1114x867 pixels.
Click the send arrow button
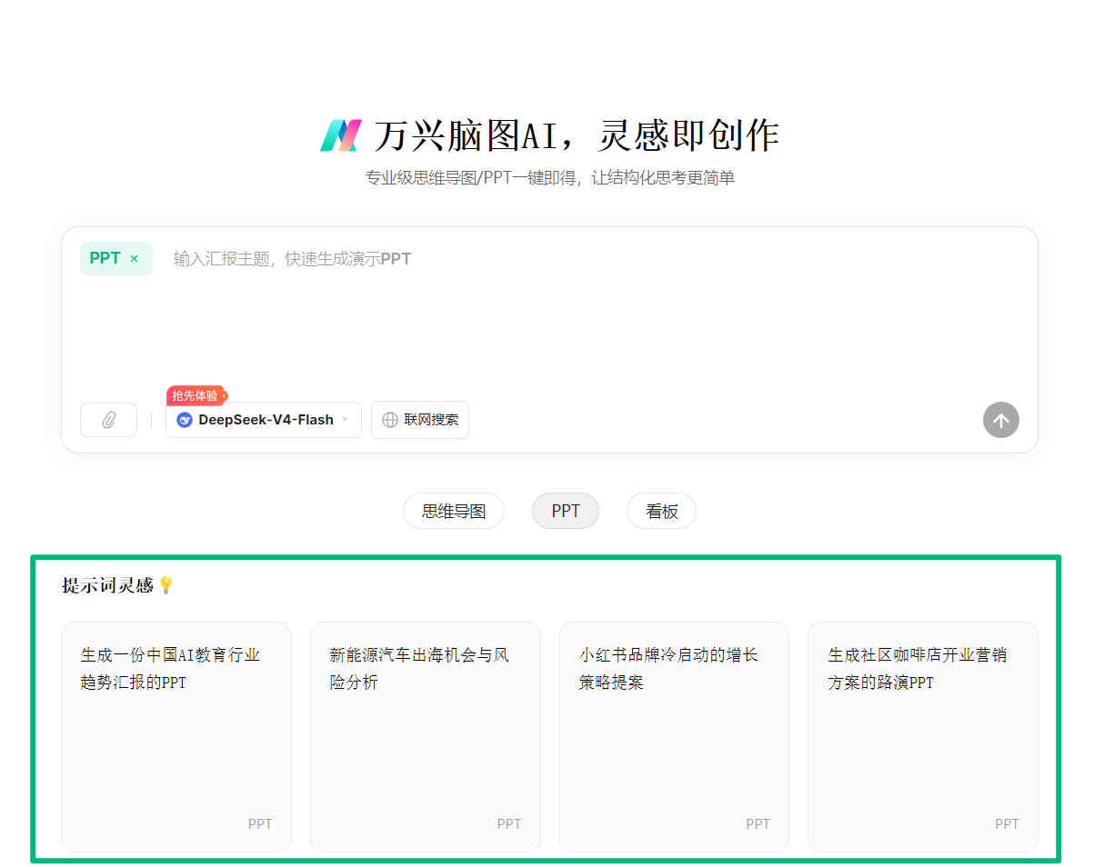coord(1000,420)
